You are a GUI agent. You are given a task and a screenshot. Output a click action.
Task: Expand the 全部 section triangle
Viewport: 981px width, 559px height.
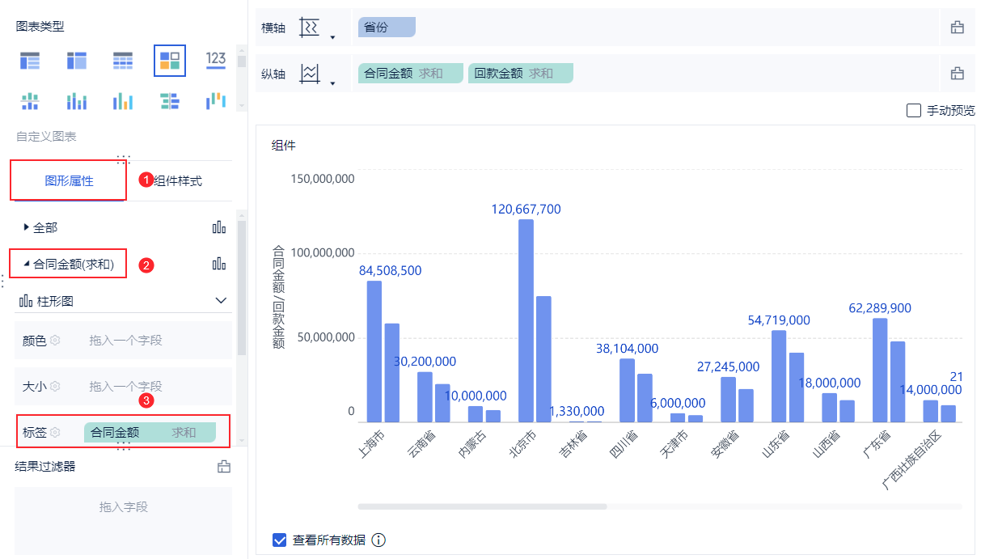27,227
